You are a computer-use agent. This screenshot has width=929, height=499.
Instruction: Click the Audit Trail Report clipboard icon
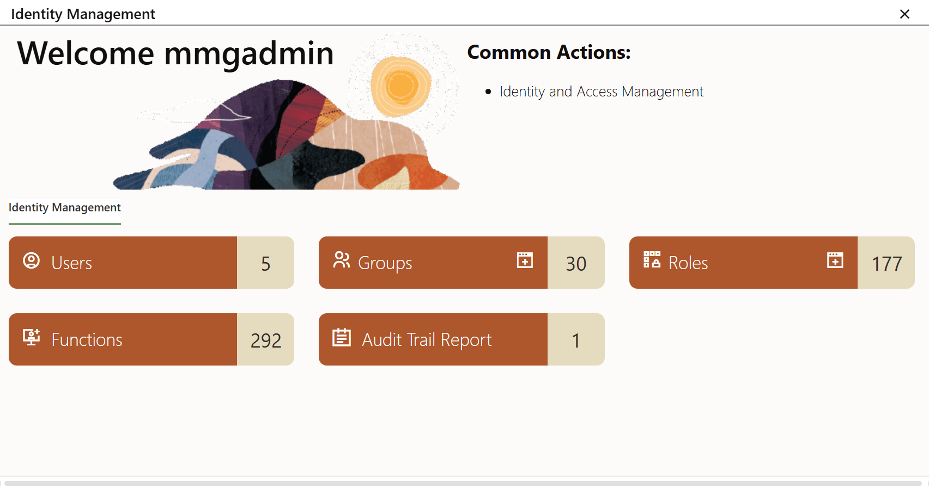(342, 338)
